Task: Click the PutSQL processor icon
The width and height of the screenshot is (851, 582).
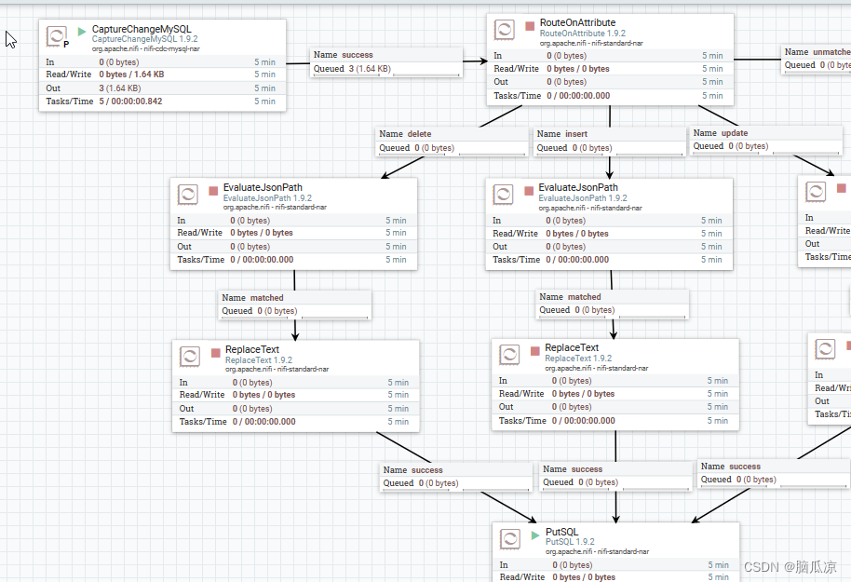Action: pos(510,539)
